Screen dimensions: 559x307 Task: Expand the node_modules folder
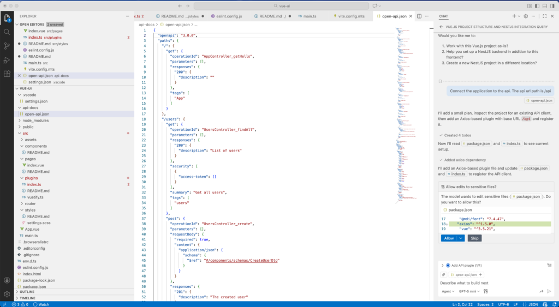tap(35, 121)
